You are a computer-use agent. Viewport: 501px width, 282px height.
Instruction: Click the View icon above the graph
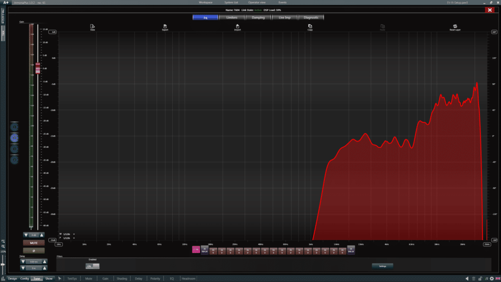point(92,26)
